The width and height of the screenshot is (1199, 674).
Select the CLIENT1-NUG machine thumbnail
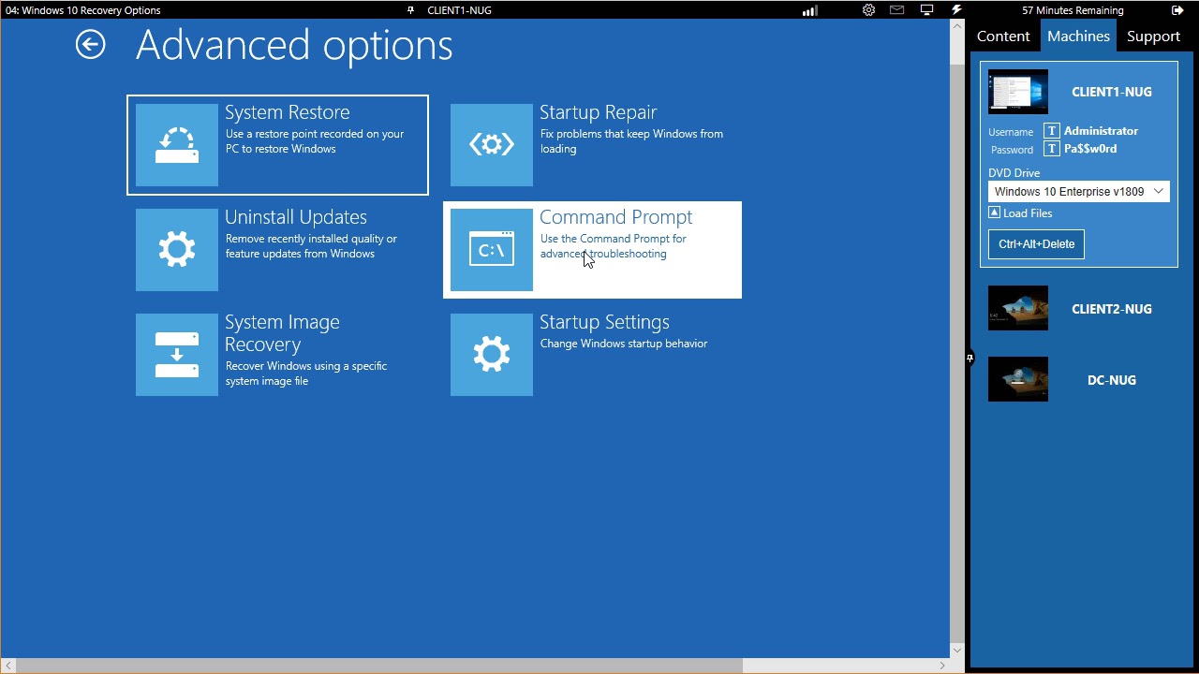1018,92
